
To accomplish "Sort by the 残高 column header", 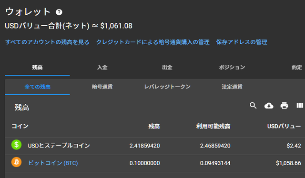I will 154,126.
